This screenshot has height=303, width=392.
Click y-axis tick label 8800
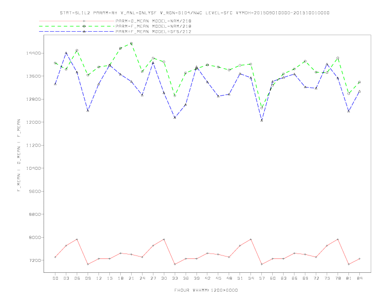(x=35, y=214)
